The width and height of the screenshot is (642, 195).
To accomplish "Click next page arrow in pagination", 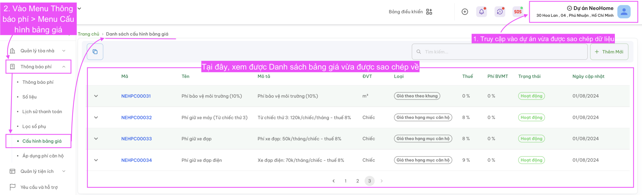I will (x=381, y=181).
